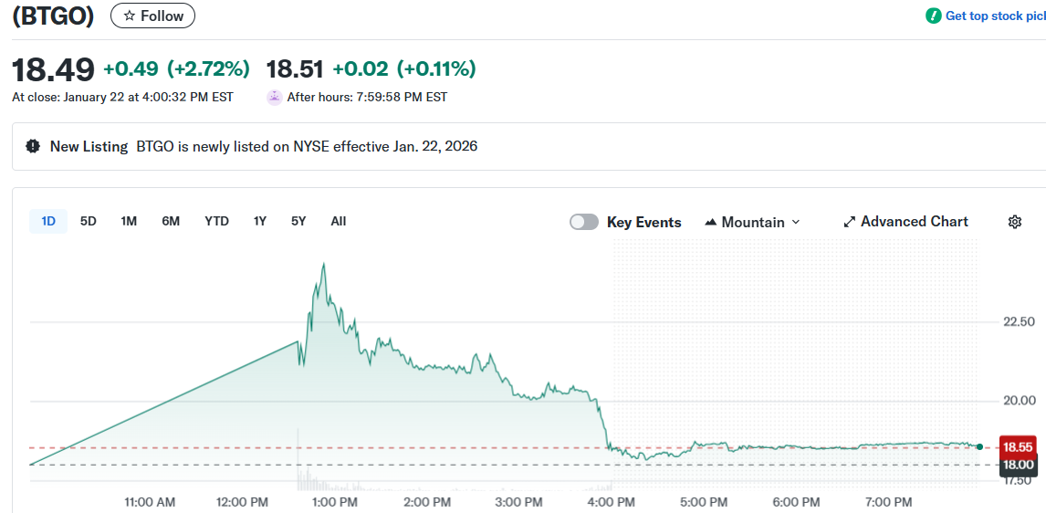Select the 1M chart range
This screenshot has height=513, width=1046.
point(129,221)
